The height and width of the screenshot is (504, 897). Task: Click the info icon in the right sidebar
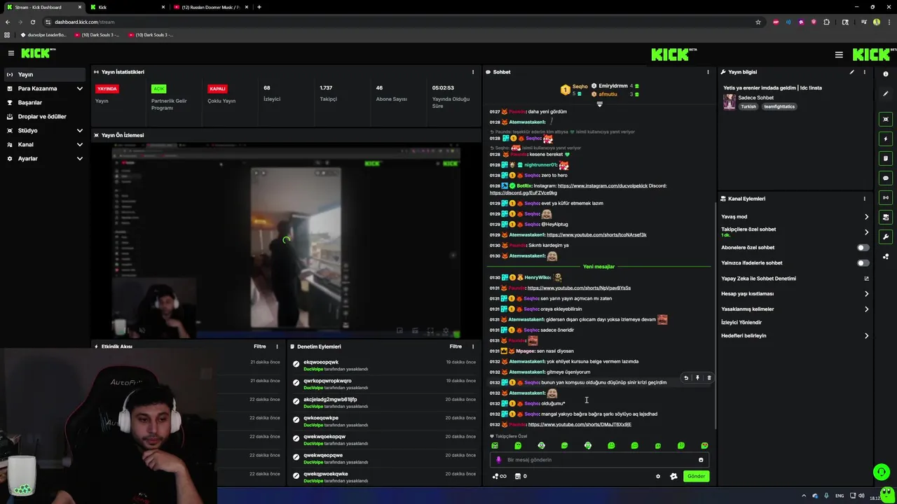886,73
